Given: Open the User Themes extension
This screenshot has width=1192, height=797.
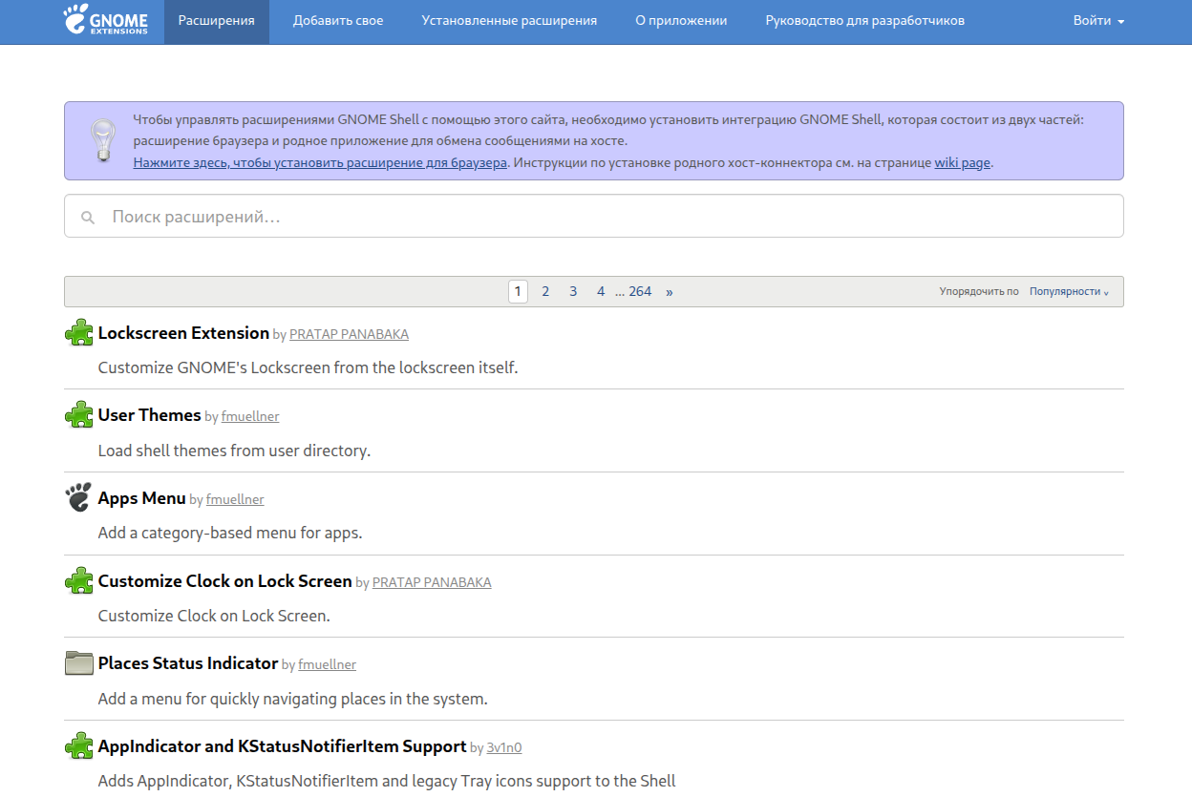Looking at the screenshot, I should [149, 415].
